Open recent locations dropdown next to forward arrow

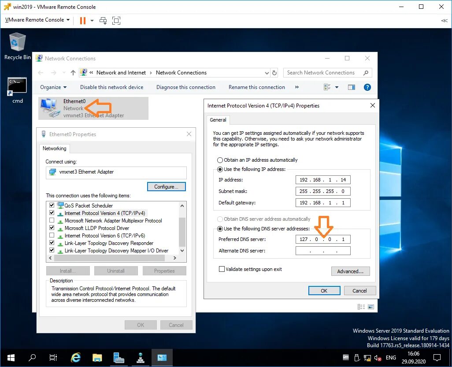click(x=63, y=73)
